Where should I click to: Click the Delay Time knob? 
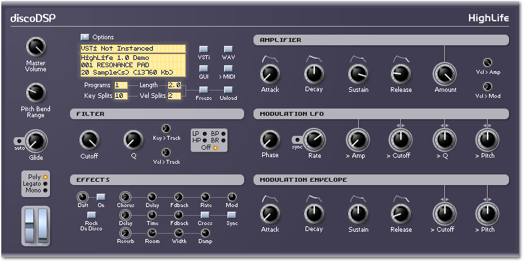click(152, 214)
